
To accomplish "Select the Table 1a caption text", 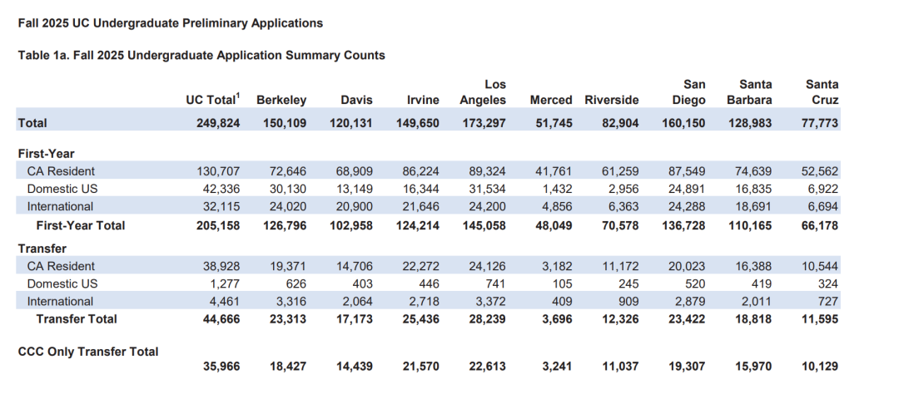I will point(201,56).
